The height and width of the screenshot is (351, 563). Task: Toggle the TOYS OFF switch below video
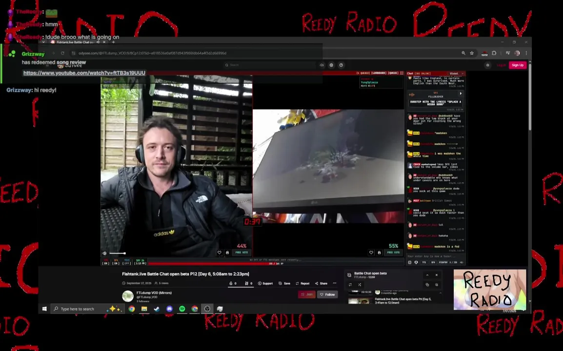[126, 262]
